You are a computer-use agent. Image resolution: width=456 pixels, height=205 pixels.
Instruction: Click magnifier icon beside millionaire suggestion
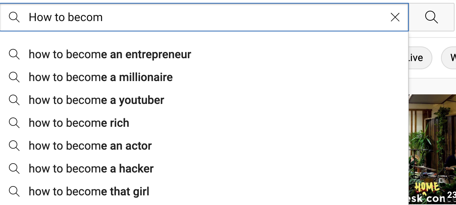coord(14,77)
